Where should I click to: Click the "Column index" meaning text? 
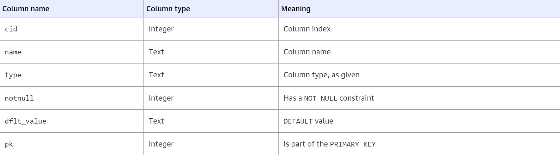pyautogui.click(x=307, y=29)
